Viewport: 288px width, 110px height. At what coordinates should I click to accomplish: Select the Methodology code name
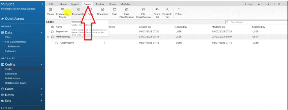click(x=63, y=37)
